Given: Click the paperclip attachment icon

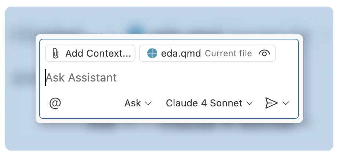Looking at the screenshot, I should tap(55, 53).
